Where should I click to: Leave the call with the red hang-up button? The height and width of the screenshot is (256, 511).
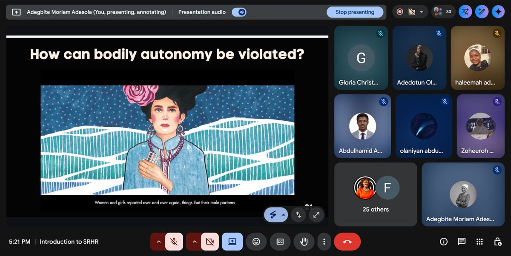coord(347,242)
